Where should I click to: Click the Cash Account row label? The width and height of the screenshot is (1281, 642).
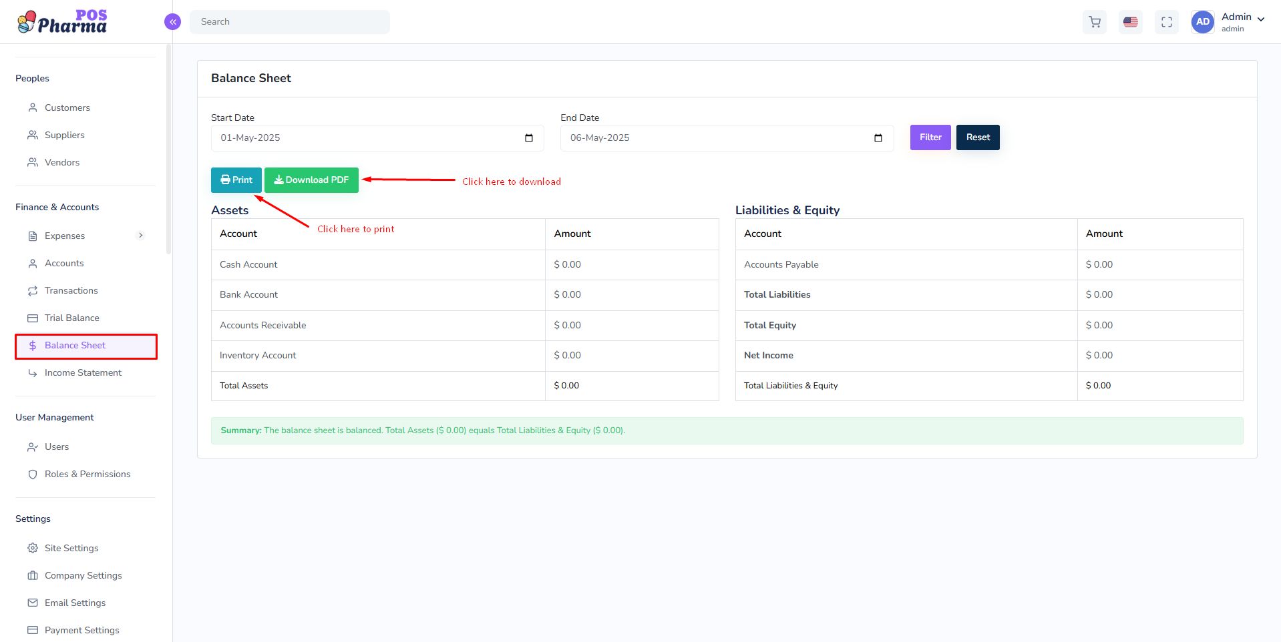(x=248, y=264)
